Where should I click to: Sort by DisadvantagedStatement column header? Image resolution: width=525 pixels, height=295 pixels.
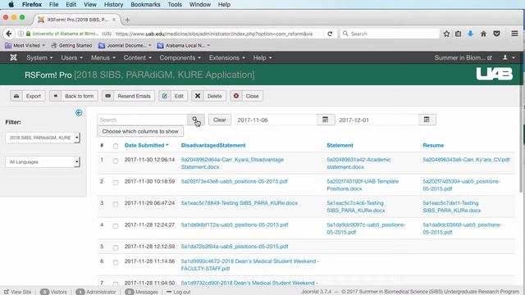213,145
